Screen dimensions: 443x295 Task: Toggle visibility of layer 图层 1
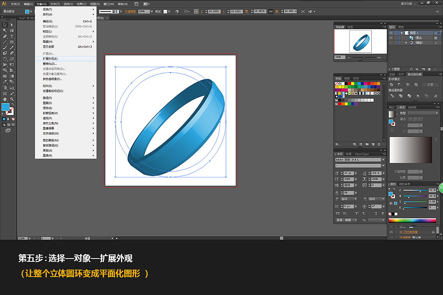(391, 33)
